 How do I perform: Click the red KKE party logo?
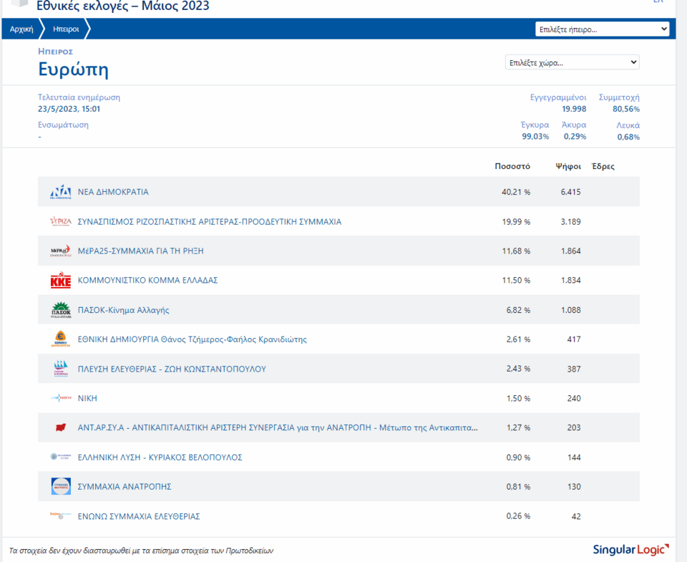(60, 281)
